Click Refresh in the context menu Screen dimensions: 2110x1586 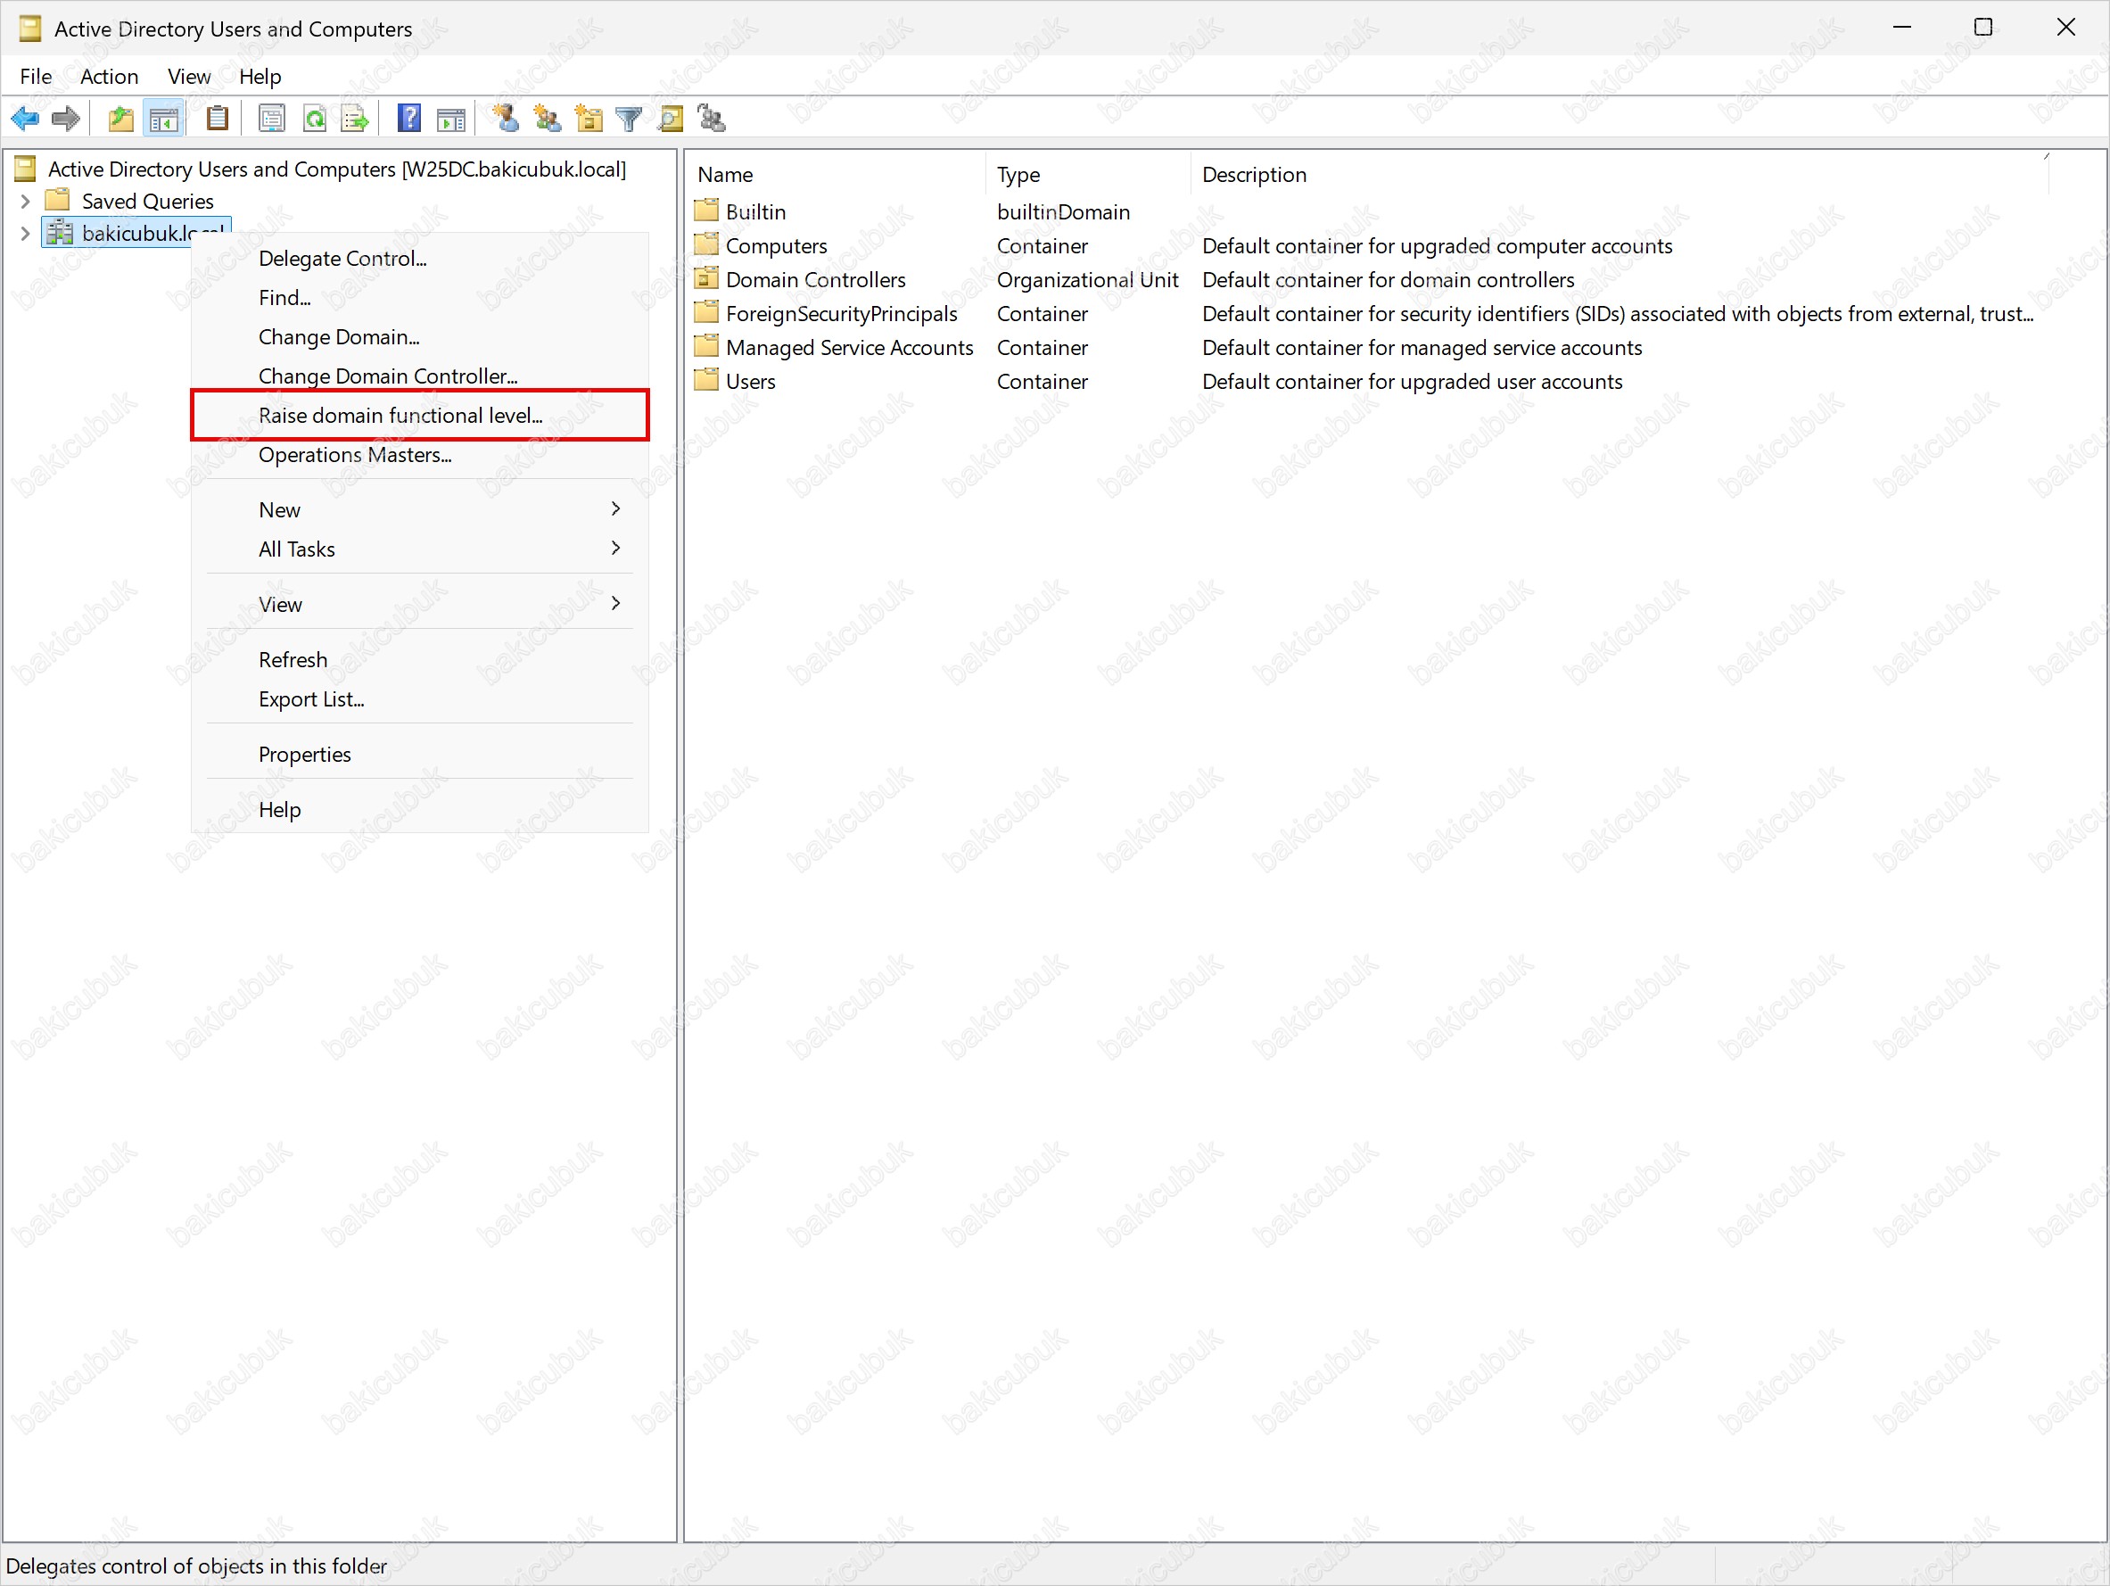click(x=420, y=660)
